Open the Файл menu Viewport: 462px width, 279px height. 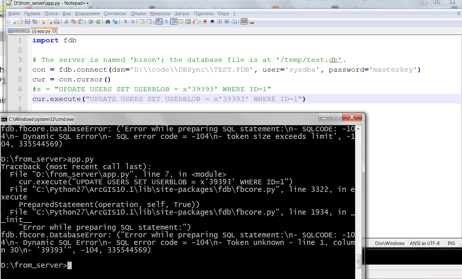(14, 14)
